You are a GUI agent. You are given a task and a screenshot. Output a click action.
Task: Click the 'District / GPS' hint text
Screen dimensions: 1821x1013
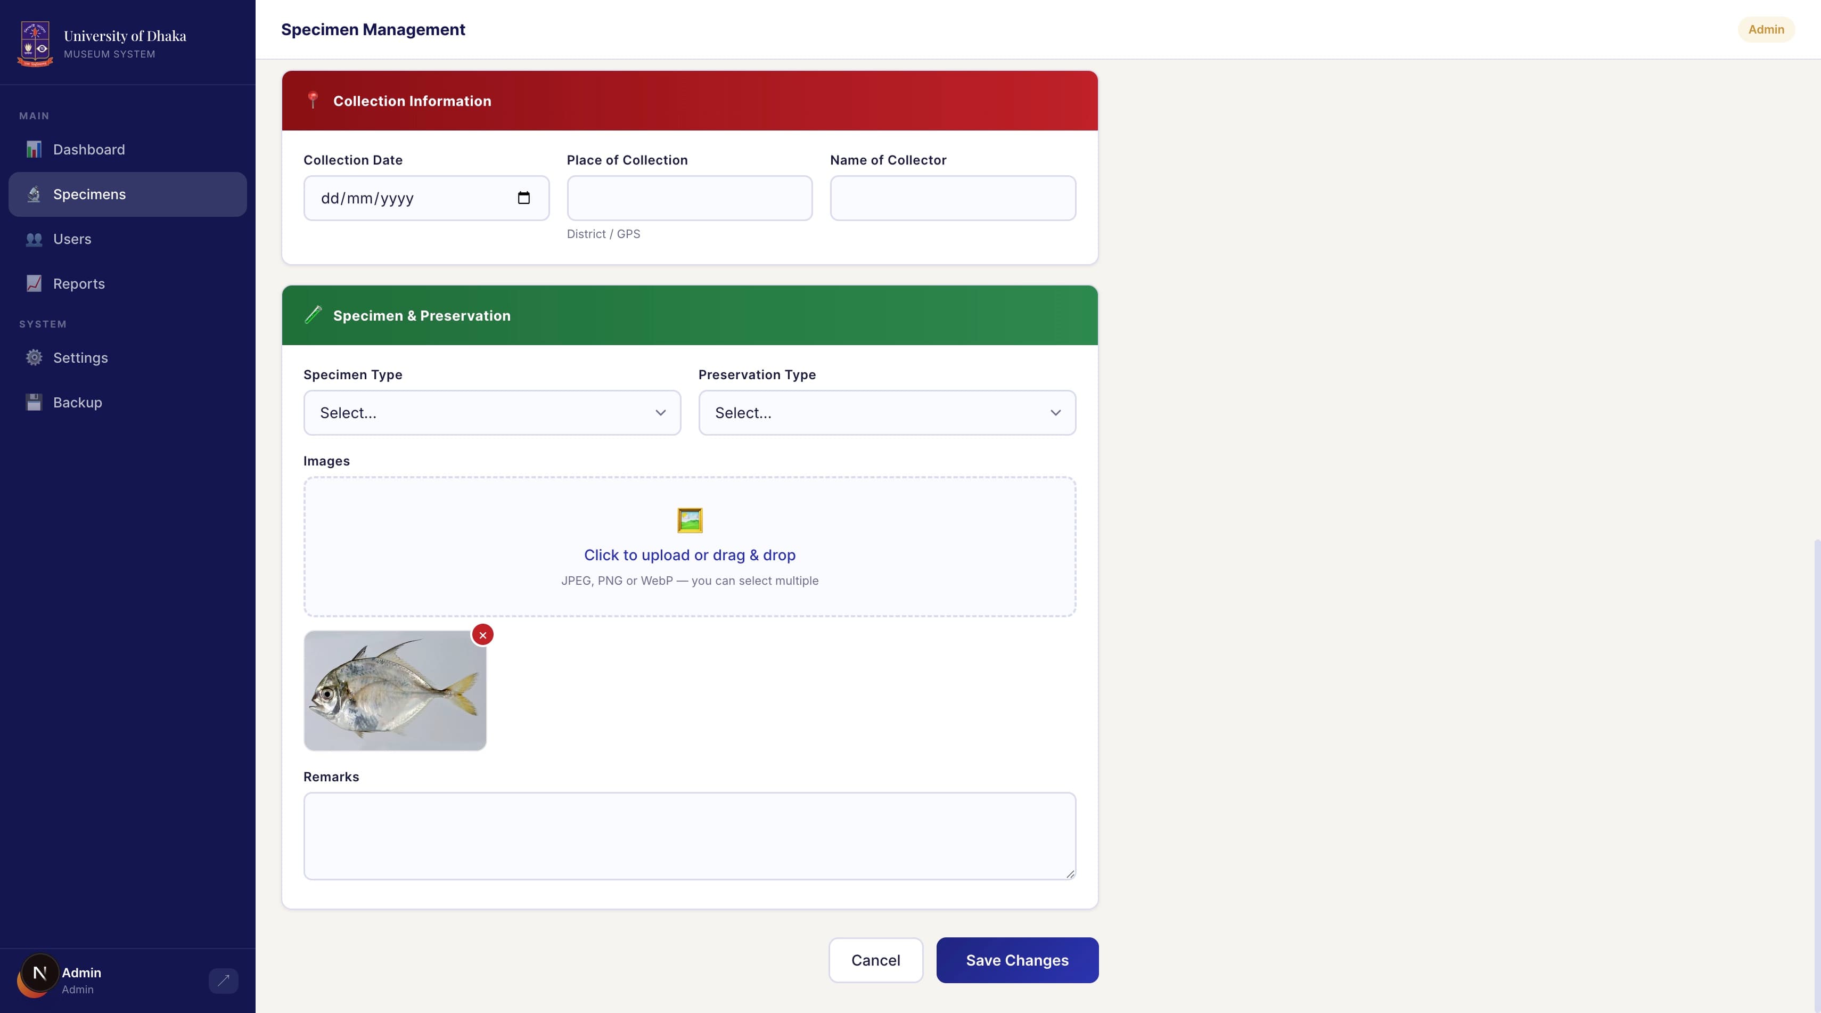[604, 234]
